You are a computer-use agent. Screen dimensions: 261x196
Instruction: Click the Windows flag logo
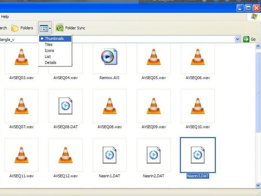point(254,16)
